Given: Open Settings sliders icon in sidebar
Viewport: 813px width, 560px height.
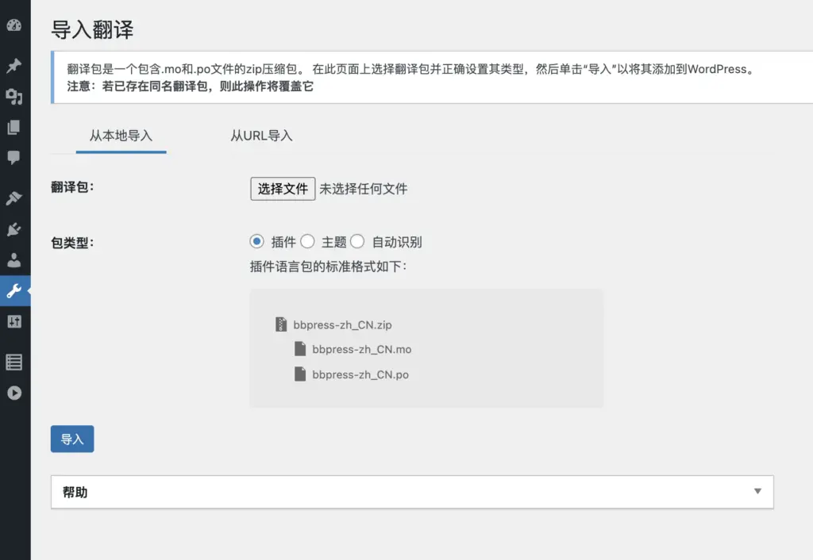Looking at the screenshot, I should pyautogui.click(x=13, y=321).
